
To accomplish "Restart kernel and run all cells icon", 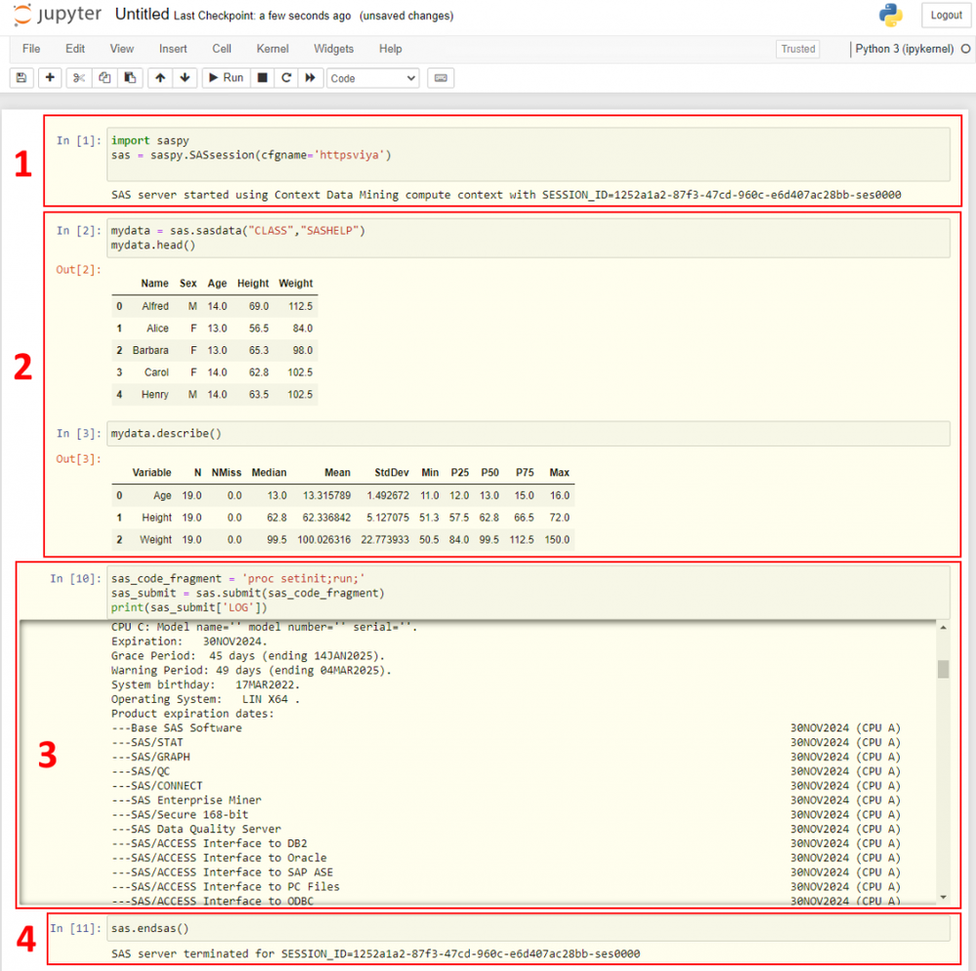I will click(310, 78).
